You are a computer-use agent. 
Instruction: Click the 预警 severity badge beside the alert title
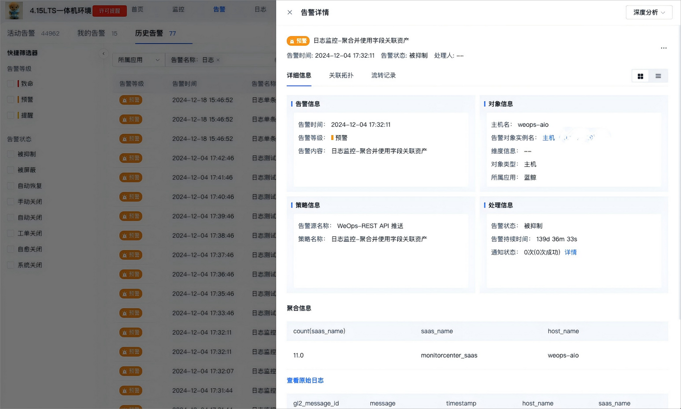click(297, 41)
